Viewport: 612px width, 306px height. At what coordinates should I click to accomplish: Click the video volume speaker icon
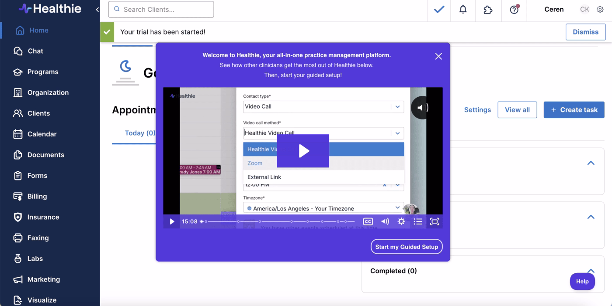click(x=385, y=221)
